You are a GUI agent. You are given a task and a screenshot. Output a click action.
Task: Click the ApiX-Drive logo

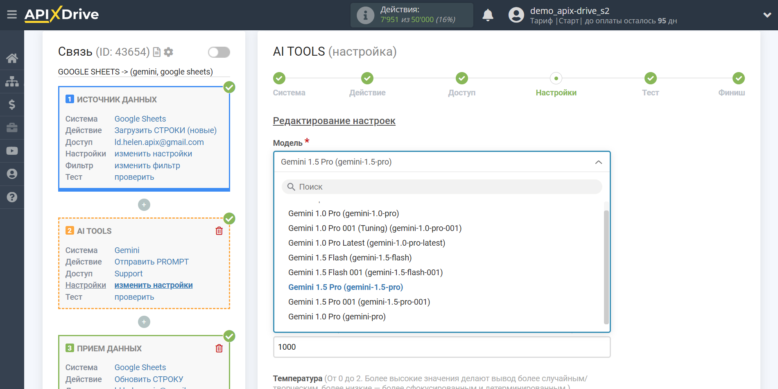click(x=61, y=14)
